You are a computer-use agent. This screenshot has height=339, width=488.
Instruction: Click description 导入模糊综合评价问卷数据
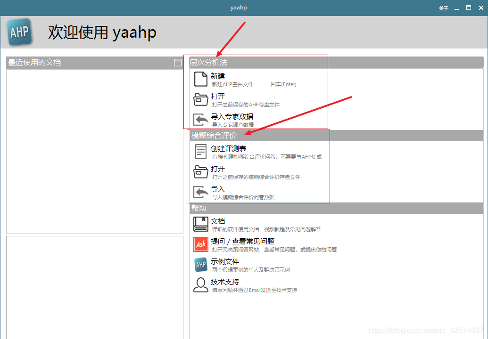pyautogui.click(x=243, y=197)
